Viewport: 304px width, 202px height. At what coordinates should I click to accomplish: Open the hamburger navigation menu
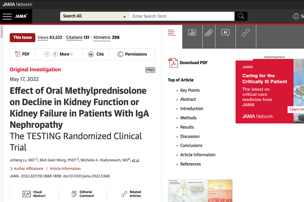[7, 17]
